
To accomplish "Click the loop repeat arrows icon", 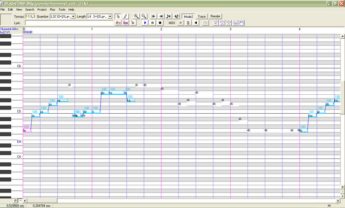I will (188, 23).
